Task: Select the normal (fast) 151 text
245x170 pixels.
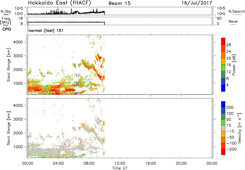Action: (46, 30)
